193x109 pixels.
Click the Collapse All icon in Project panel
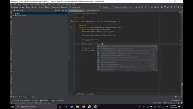pos(59,11)
